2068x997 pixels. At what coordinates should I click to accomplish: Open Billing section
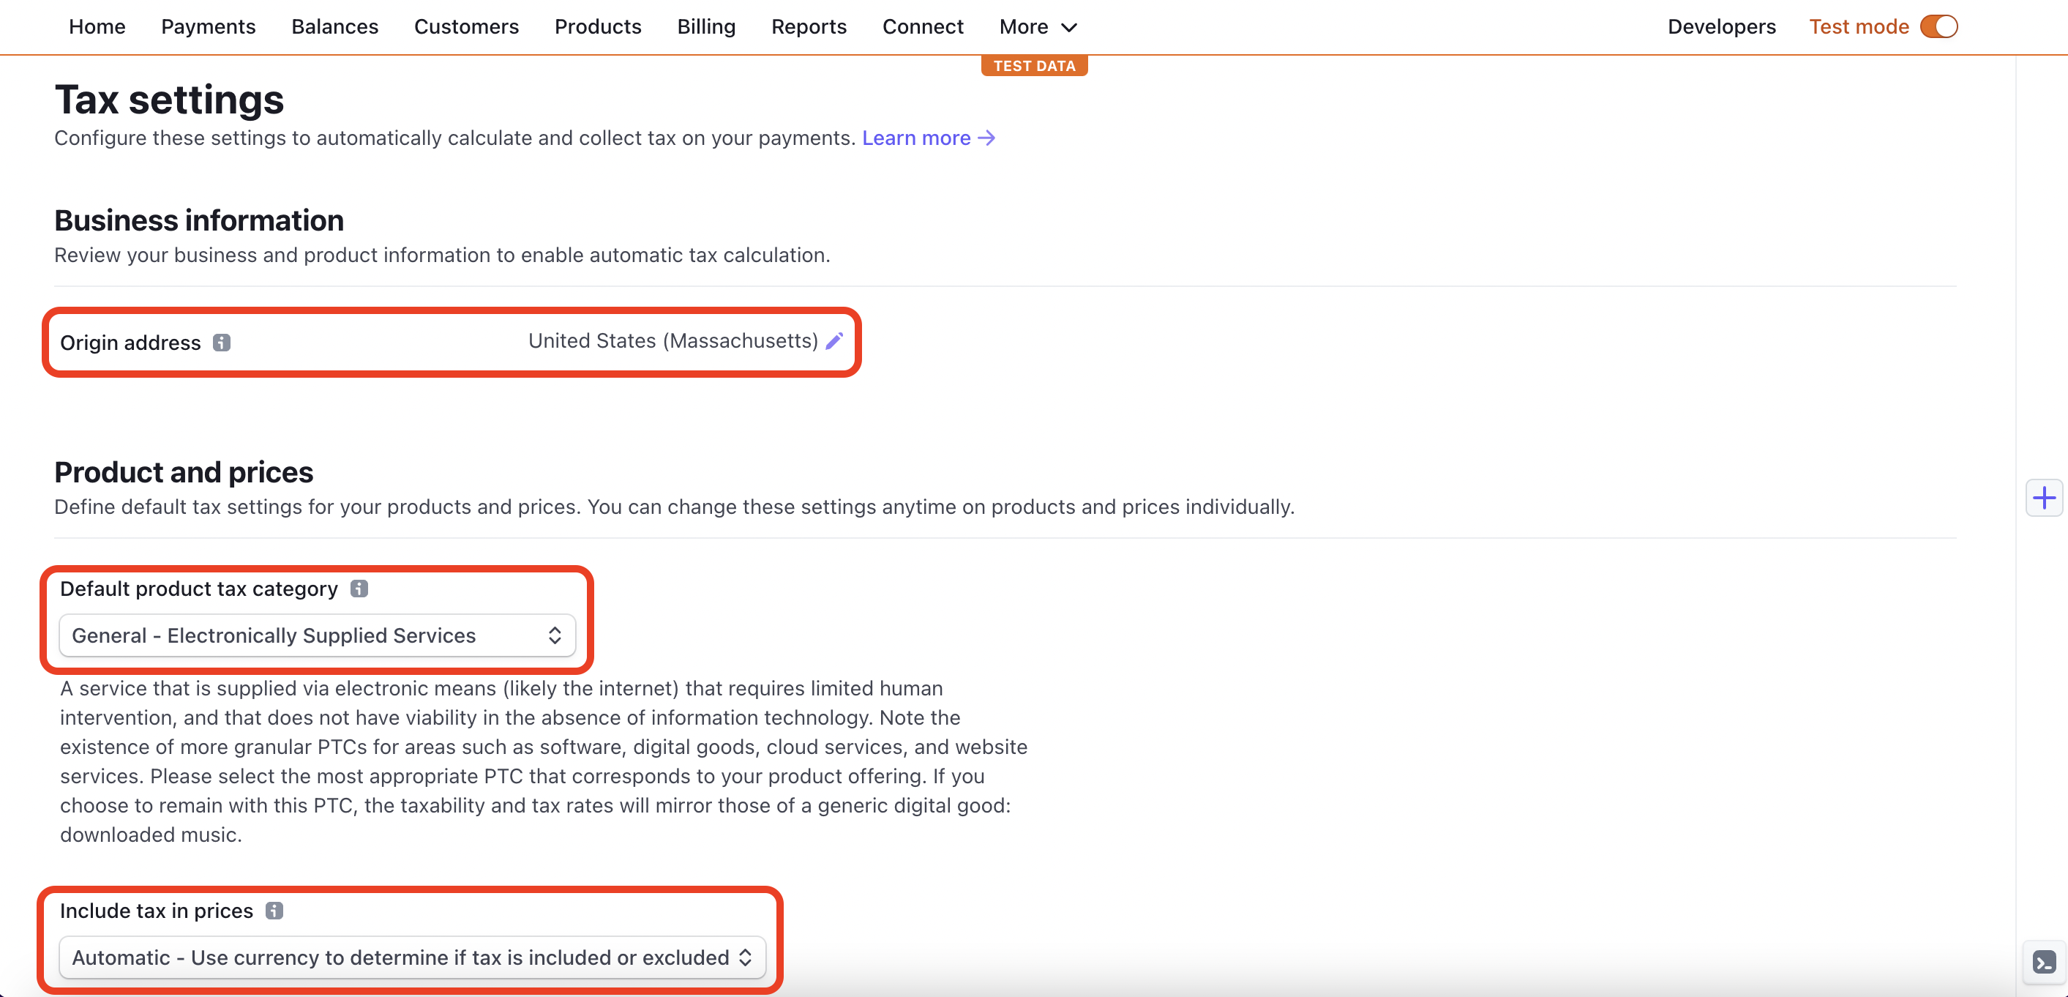click(x=706, y=26)
